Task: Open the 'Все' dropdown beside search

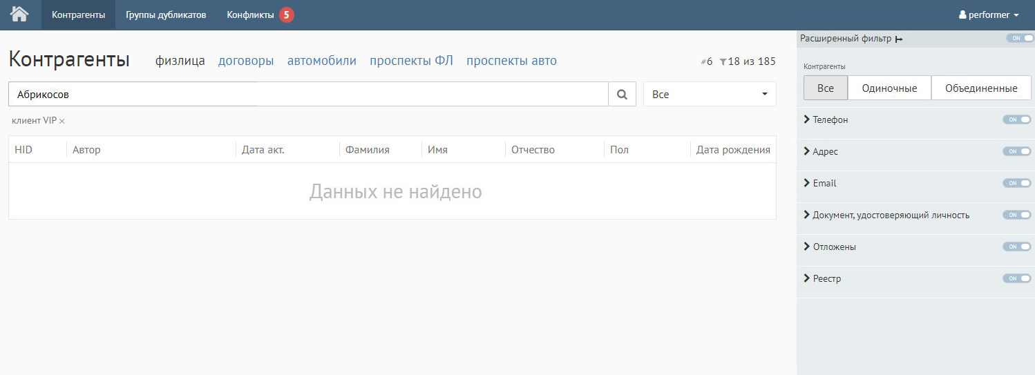Action: point(710,94)
